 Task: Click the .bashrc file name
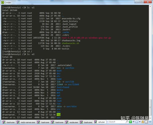point(66,29)
